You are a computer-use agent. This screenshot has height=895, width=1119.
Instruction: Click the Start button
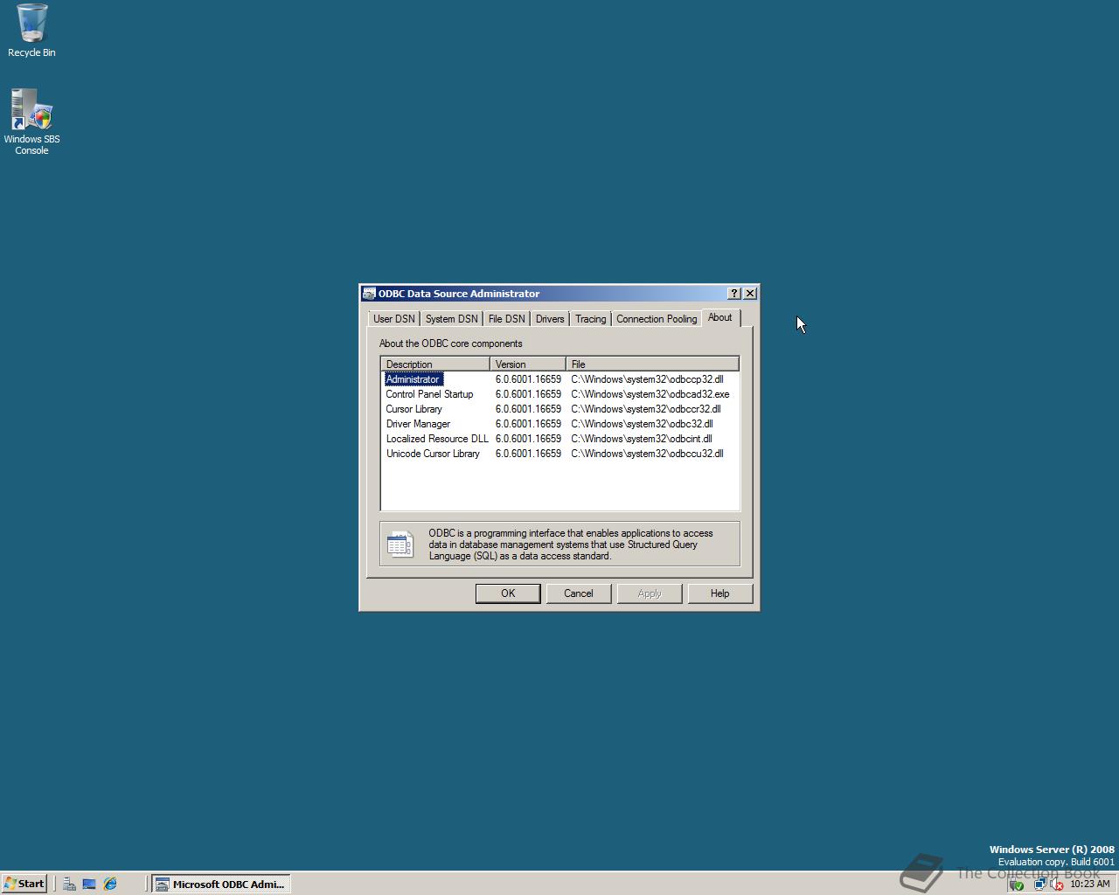tap(24, 884)
